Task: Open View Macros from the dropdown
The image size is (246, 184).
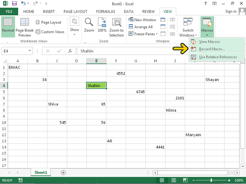Action: point(209,41)
